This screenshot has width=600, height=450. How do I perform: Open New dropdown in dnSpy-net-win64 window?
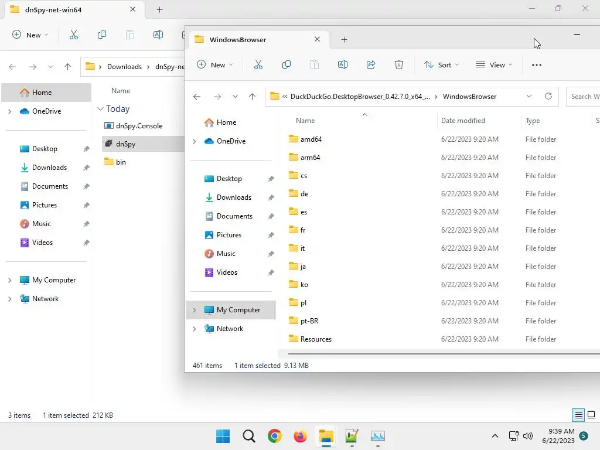[30, 35]
